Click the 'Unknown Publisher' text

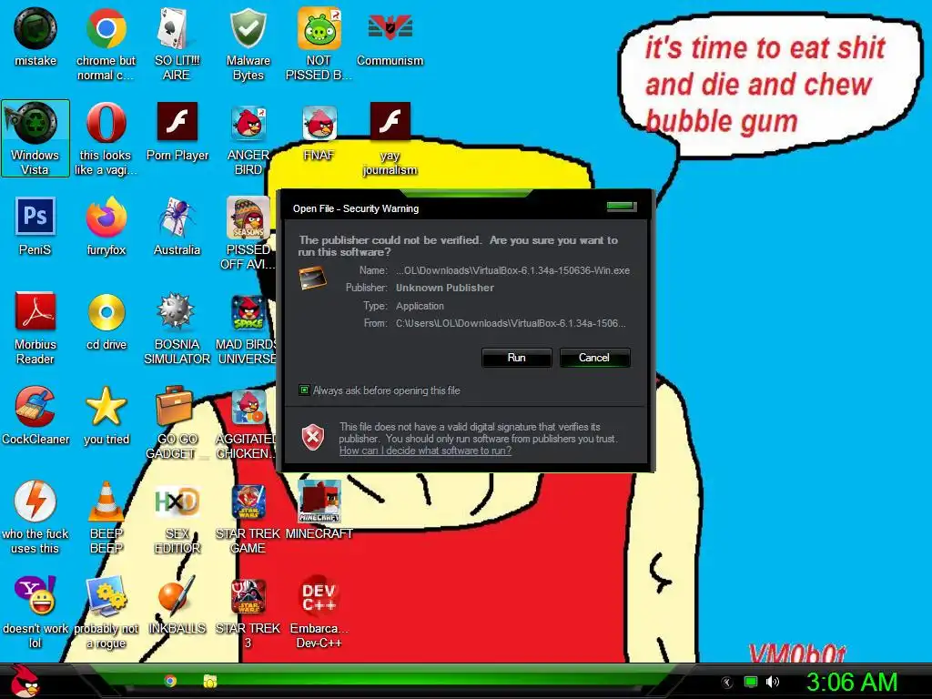(x=444, y=288)
